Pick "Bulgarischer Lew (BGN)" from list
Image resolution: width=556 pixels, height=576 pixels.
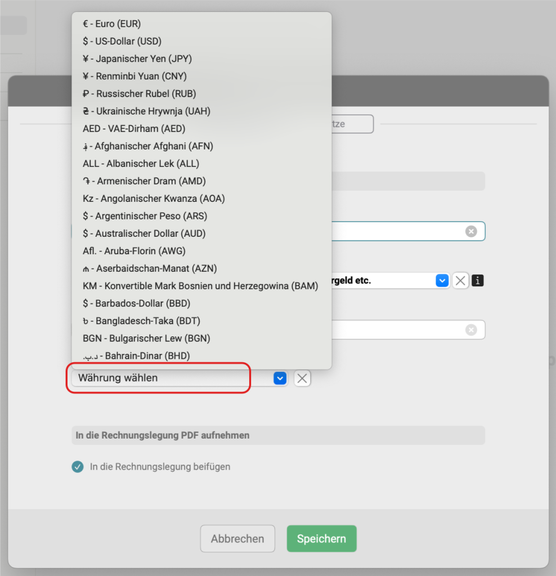point(146,338)
